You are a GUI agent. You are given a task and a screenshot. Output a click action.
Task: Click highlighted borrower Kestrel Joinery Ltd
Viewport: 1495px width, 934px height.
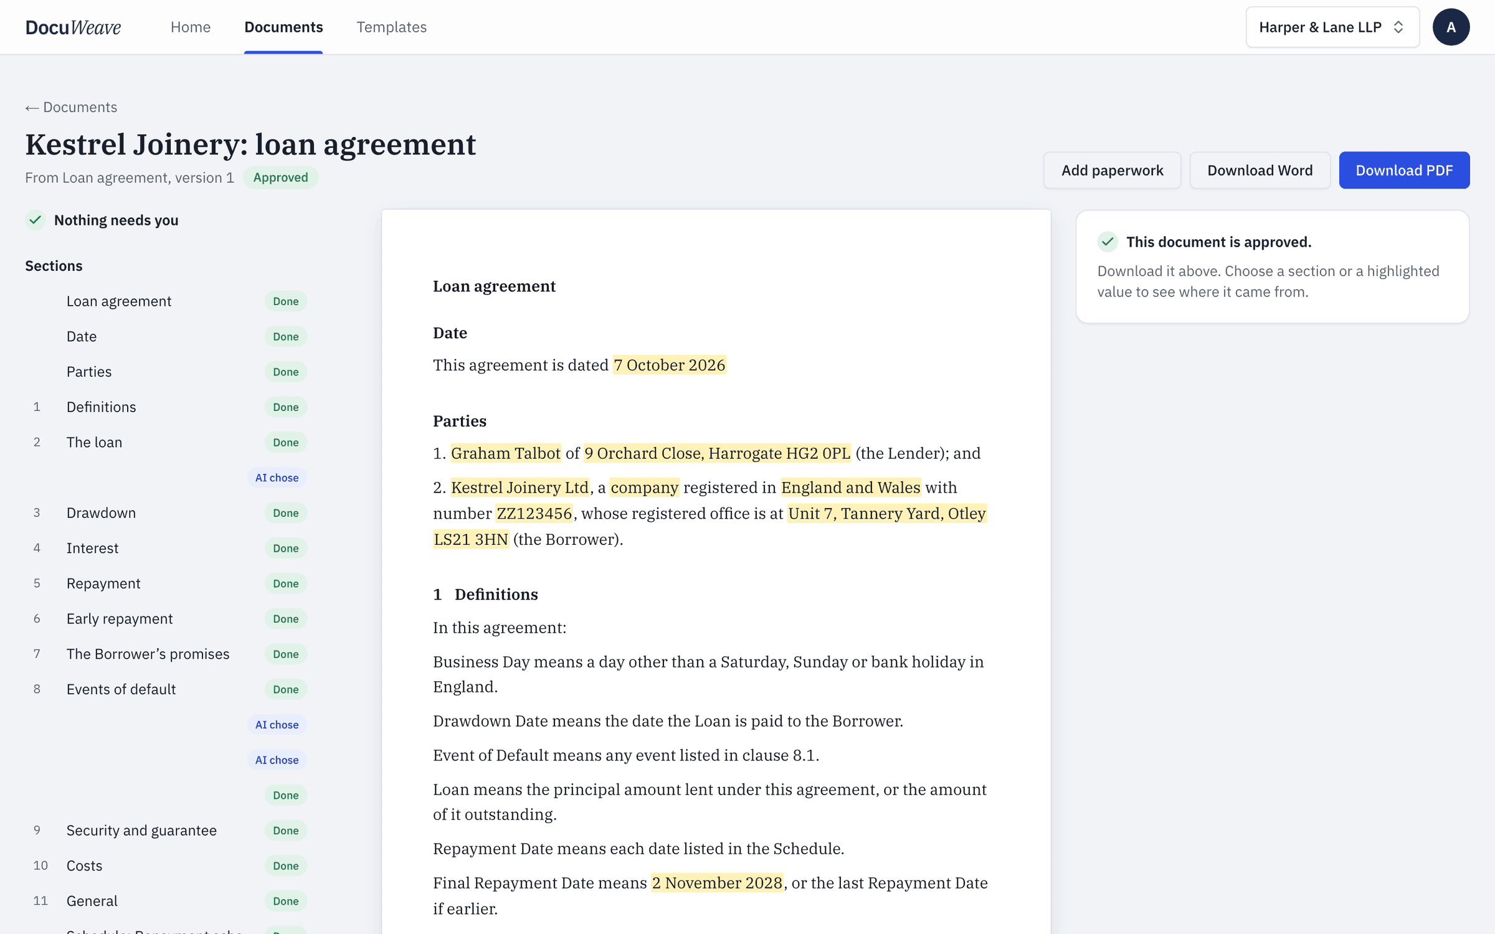click(x=520, y=488)
